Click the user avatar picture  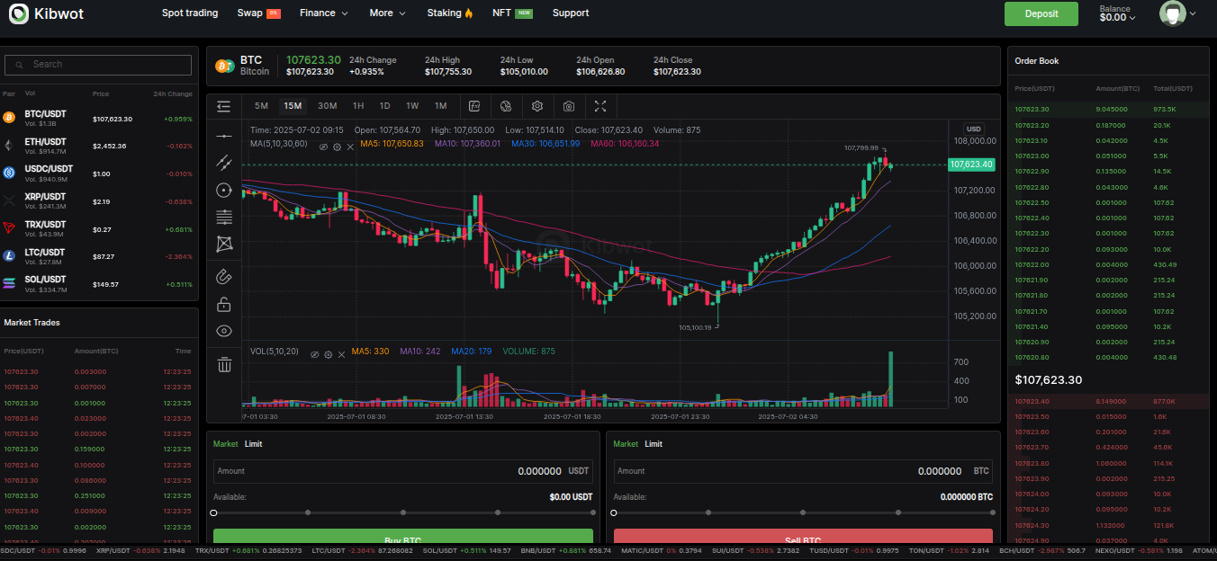click(x=1172, y=13)
